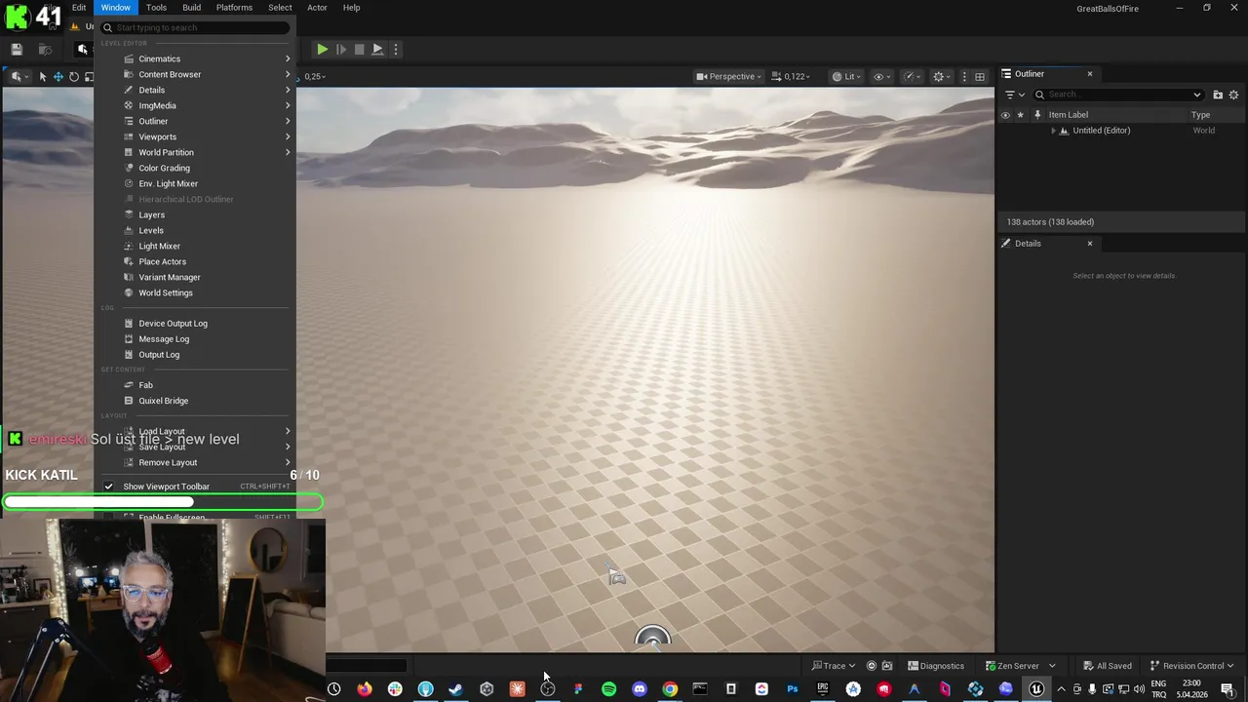The height and width of the screenshot is (702, 1248).
Task: Click the Browse content icon beside Save
Action: 45,49
